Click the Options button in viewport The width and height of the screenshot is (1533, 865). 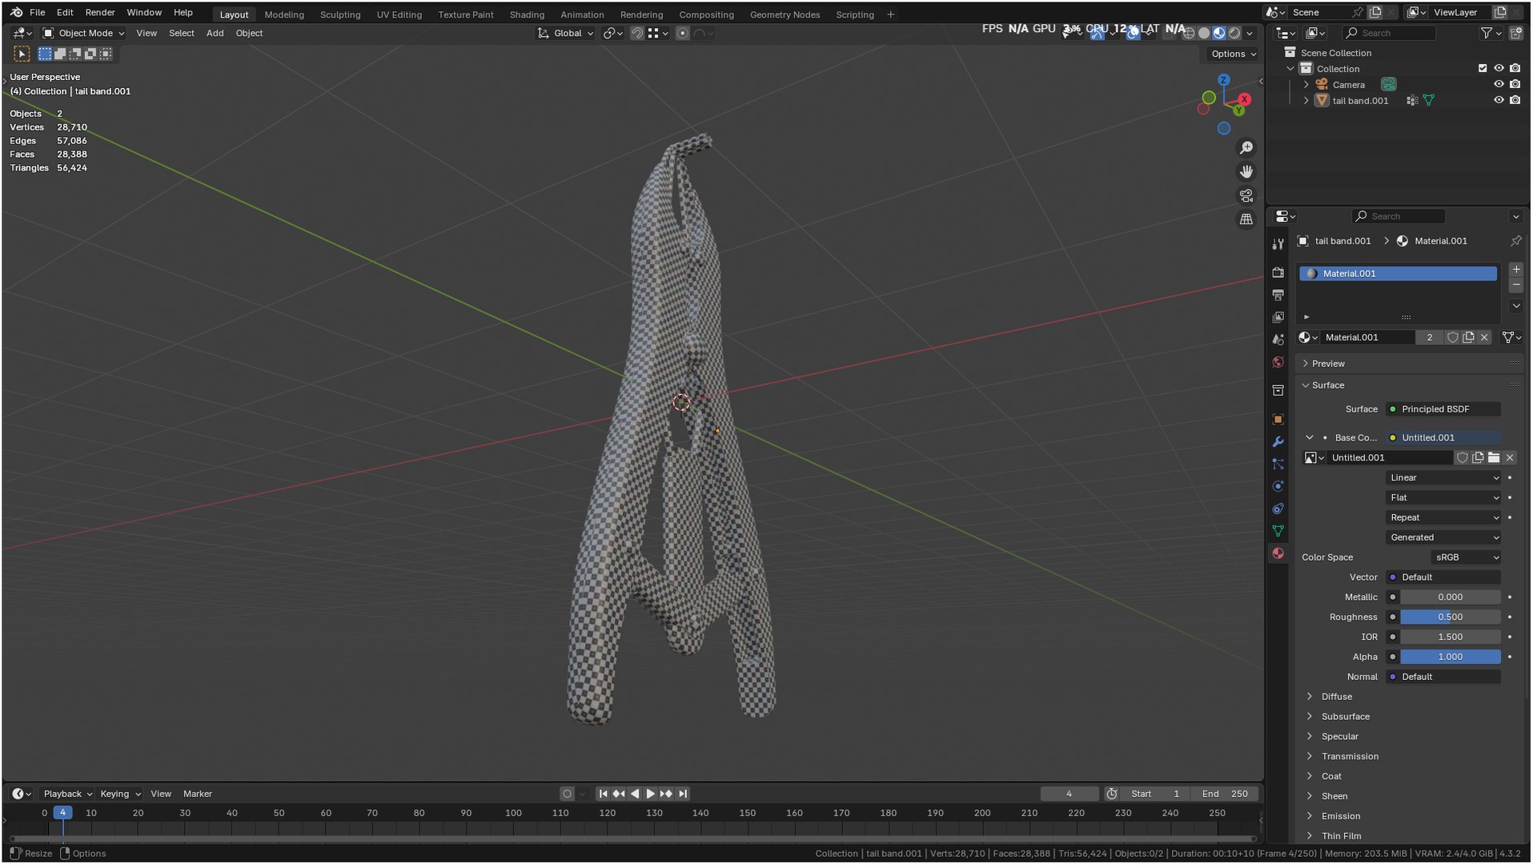tap(1233, 54)
